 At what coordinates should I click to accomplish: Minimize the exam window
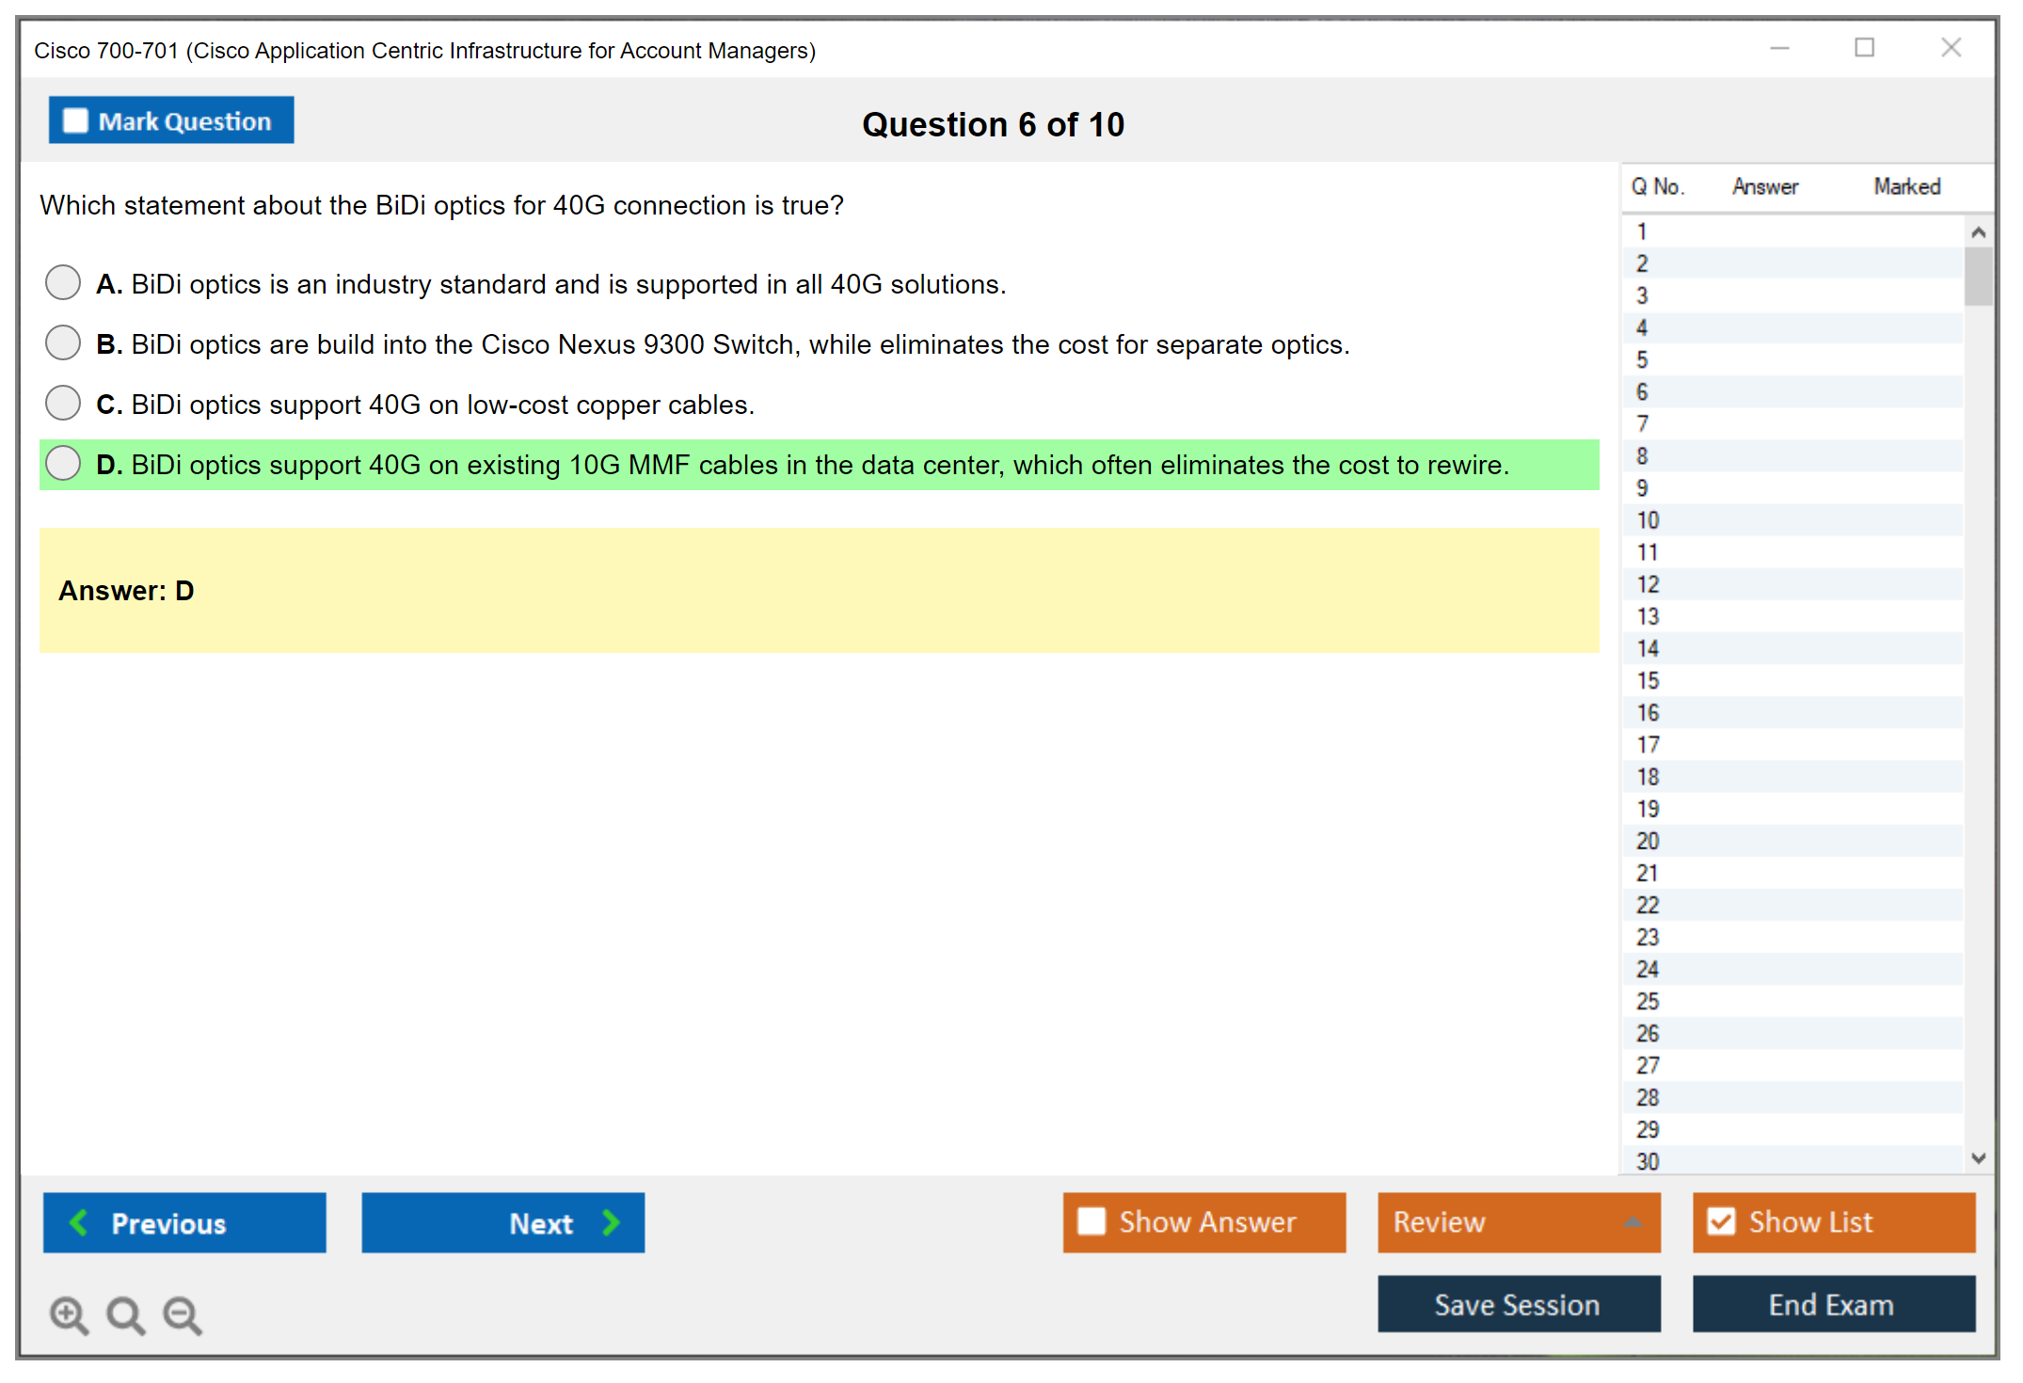click(1779, 48)
